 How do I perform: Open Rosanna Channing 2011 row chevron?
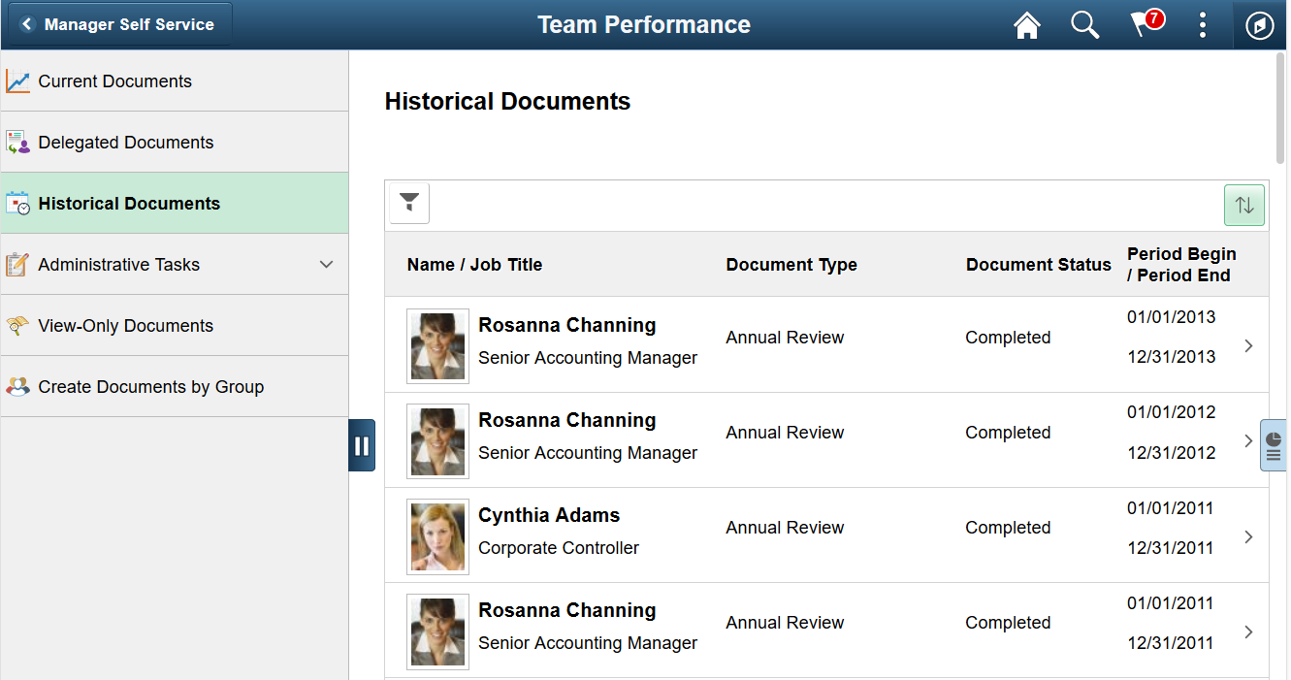point(1248,631)
